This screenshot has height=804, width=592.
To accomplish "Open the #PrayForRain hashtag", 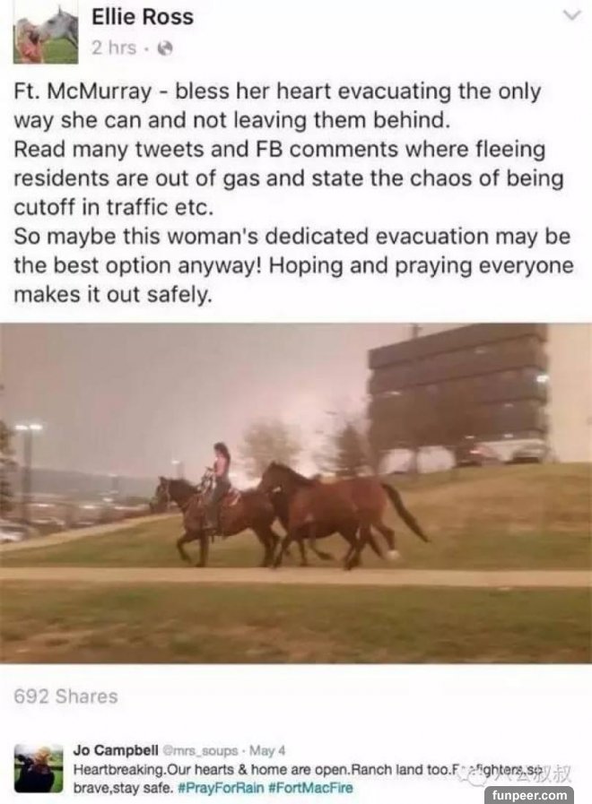I will 221,788.
